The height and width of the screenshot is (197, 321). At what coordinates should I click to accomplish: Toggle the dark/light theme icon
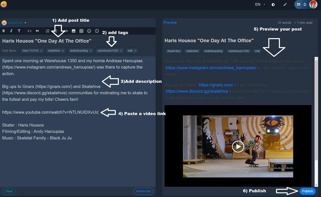(x=273, y=5)
